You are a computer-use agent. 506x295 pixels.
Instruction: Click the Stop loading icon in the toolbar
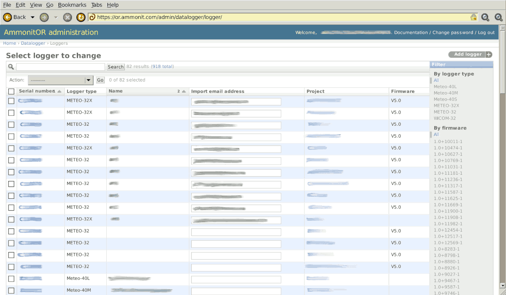click(x=67, y=17)
